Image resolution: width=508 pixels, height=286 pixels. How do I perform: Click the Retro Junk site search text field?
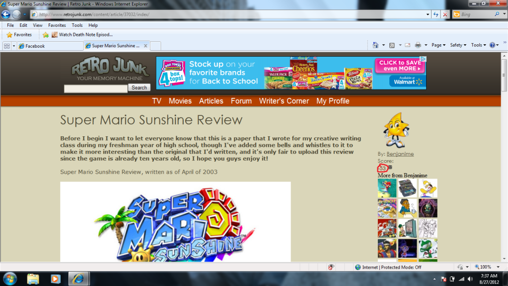(96, 89)
